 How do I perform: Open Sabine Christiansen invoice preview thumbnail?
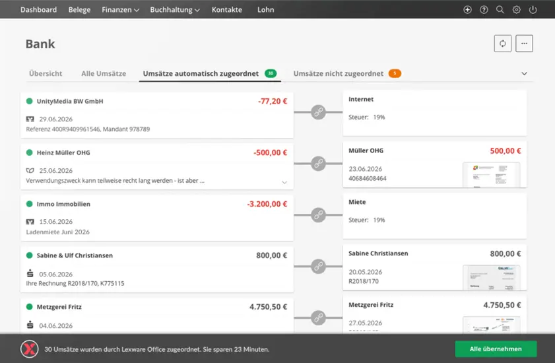pyautogui.click(x=491, y=278)
